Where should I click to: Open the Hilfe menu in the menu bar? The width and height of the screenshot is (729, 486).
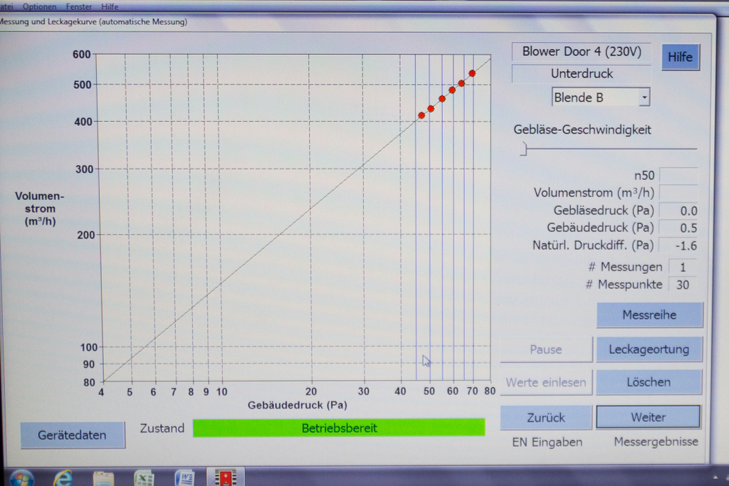(x=110, y=7)
